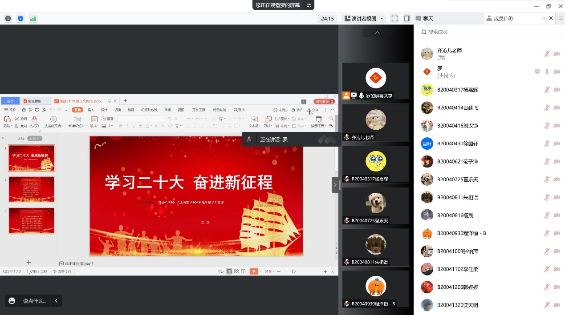Open the meeting info icon

point(8,19)
